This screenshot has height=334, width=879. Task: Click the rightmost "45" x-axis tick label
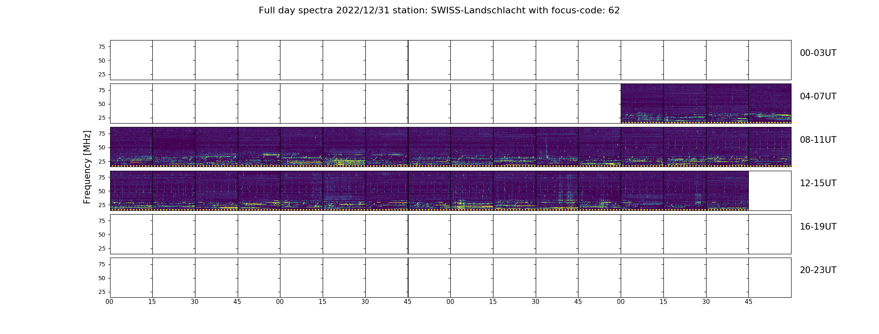tap(748, 301)
